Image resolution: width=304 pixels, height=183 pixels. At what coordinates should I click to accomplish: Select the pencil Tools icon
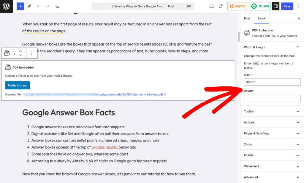29,6
